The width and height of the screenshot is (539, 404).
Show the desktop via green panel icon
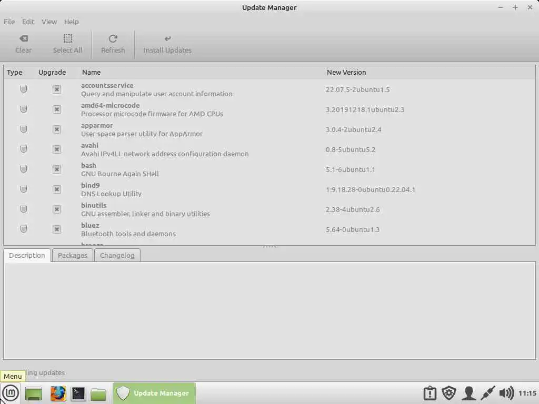pyautogui.click(x=34, y=393)
